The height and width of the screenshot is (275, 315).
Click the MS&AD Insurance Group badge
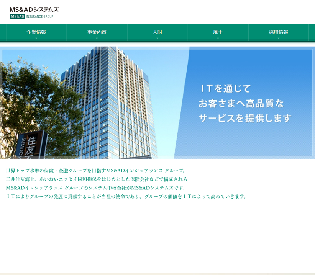coord(31,16)
